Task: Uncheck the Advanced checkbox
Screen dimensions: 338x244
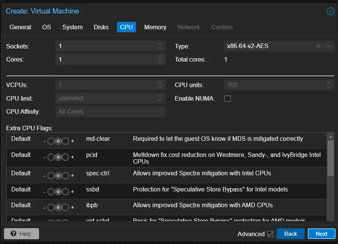Action: click(x=271, y=234)
